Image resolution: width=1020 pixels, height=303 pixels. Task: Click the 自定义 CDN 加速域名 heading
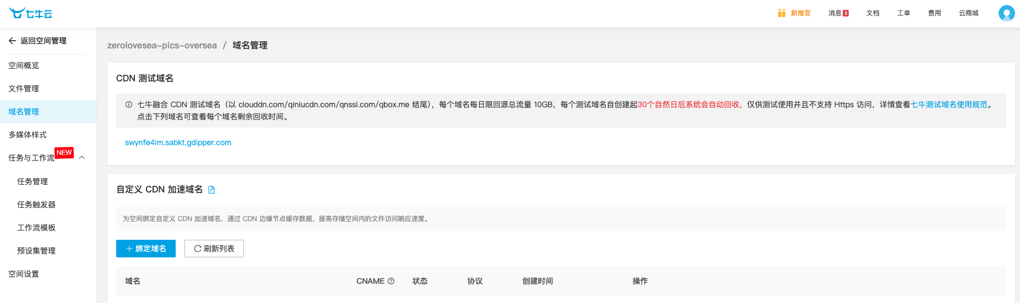pyautogui.click(x=159, y=189)
